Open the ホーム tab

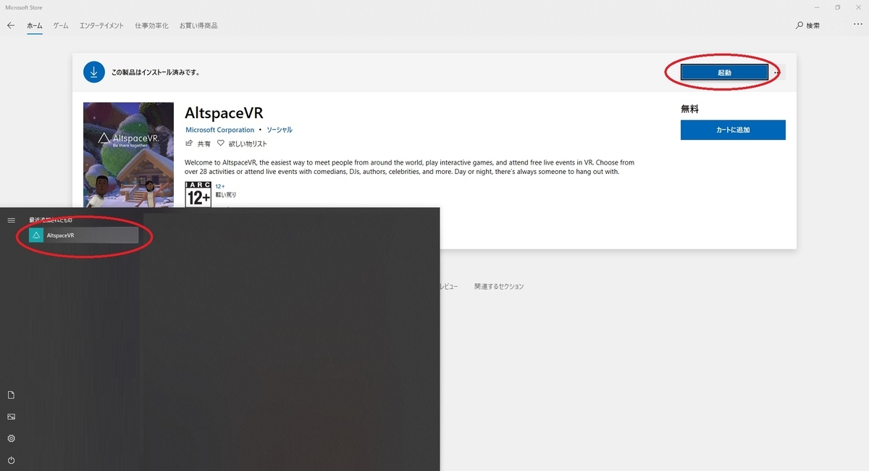(x=34, y=25)
